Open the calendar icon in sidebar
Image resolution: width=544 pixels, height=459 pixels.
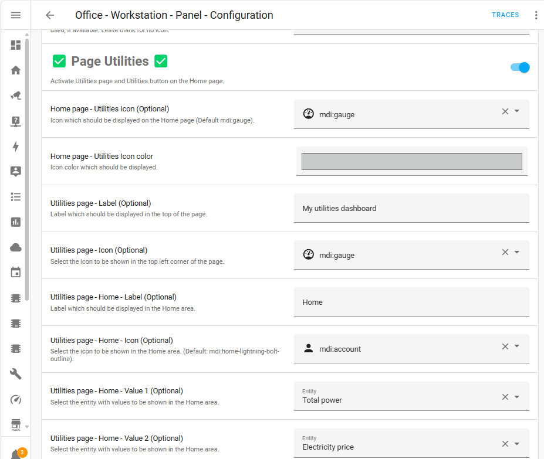click(16, 273)
